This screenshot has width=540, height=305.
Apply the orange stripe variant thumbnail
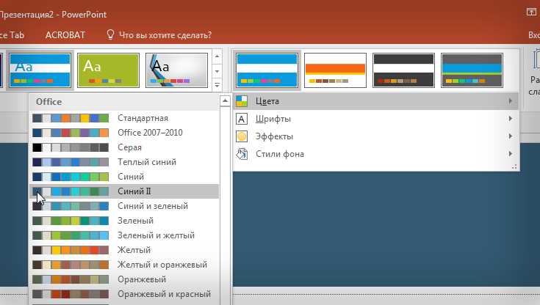point(335,70)
